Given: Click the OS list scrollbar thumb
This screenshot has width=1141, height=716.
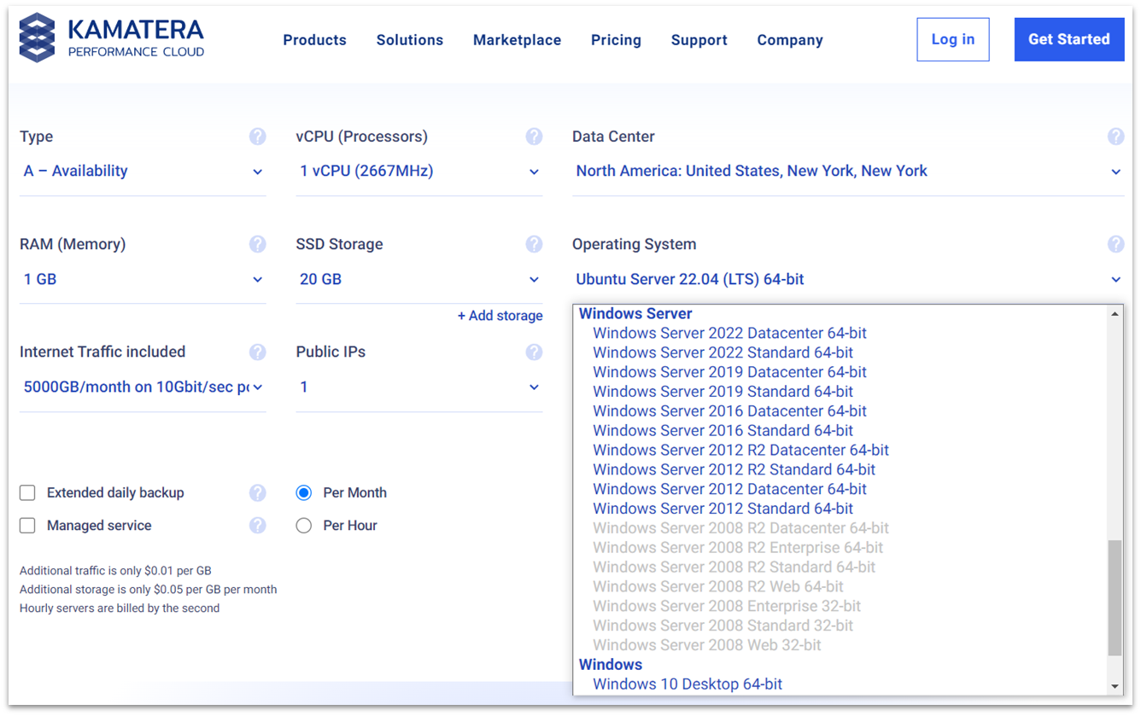Looking at the screenshot, I should [1115, 597].
